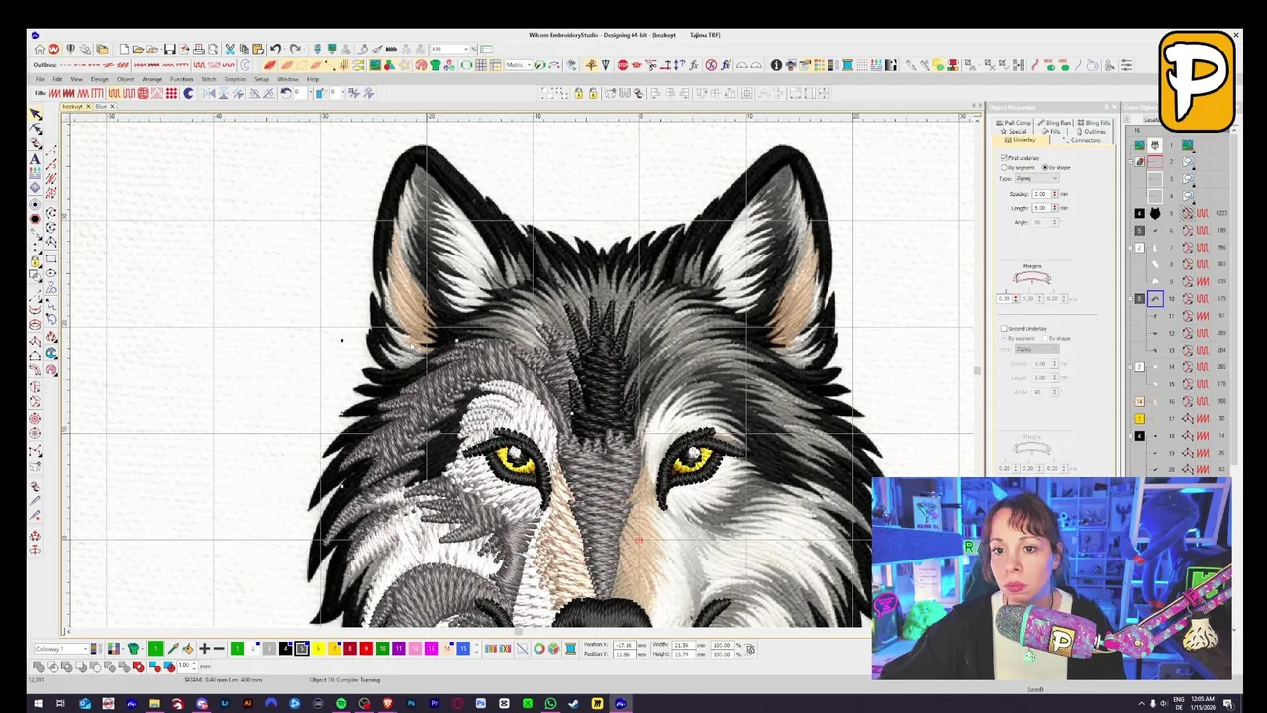Paste using the clipboard icon

pos(258,49)
